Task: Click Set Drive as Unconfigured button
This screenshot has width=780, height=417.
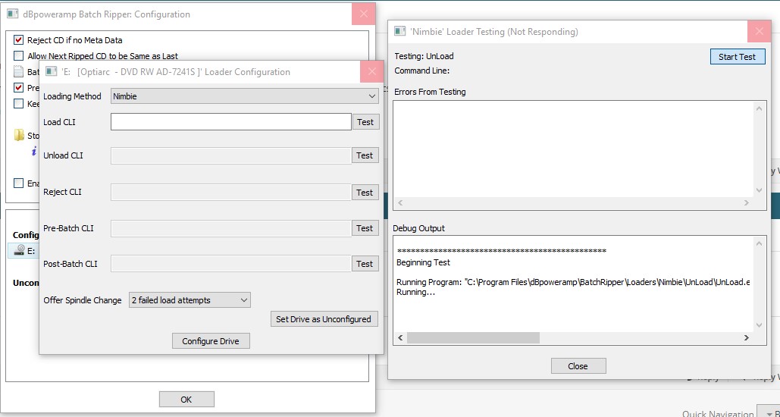Action: point(324,319)
